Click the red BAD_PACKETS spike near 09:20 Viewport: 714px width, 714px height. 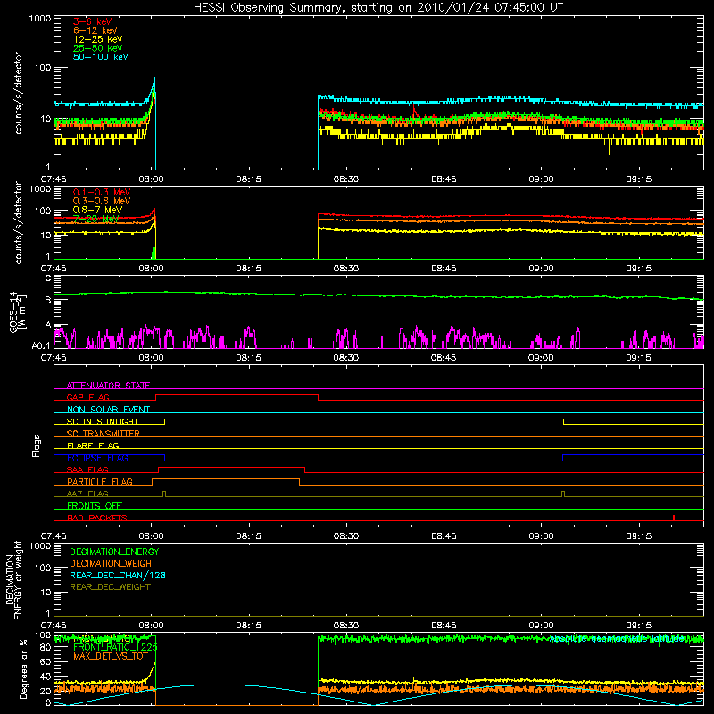point(674,518)
